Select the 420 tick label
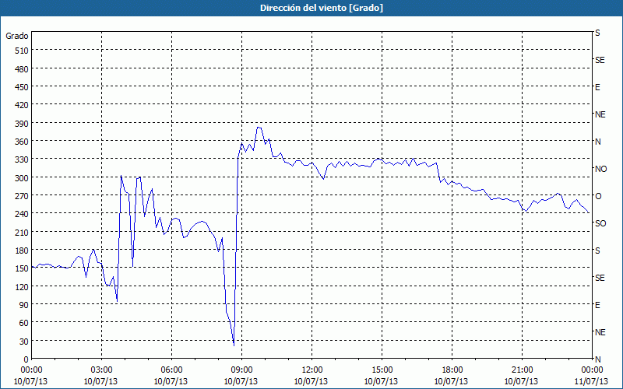This screenshot has height=389, width=623. (22, 105)
